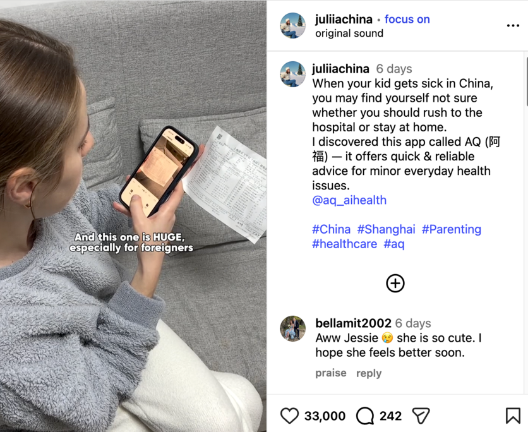
Task: Open 'original sound' audio page
Action: (x=349, y=33)
